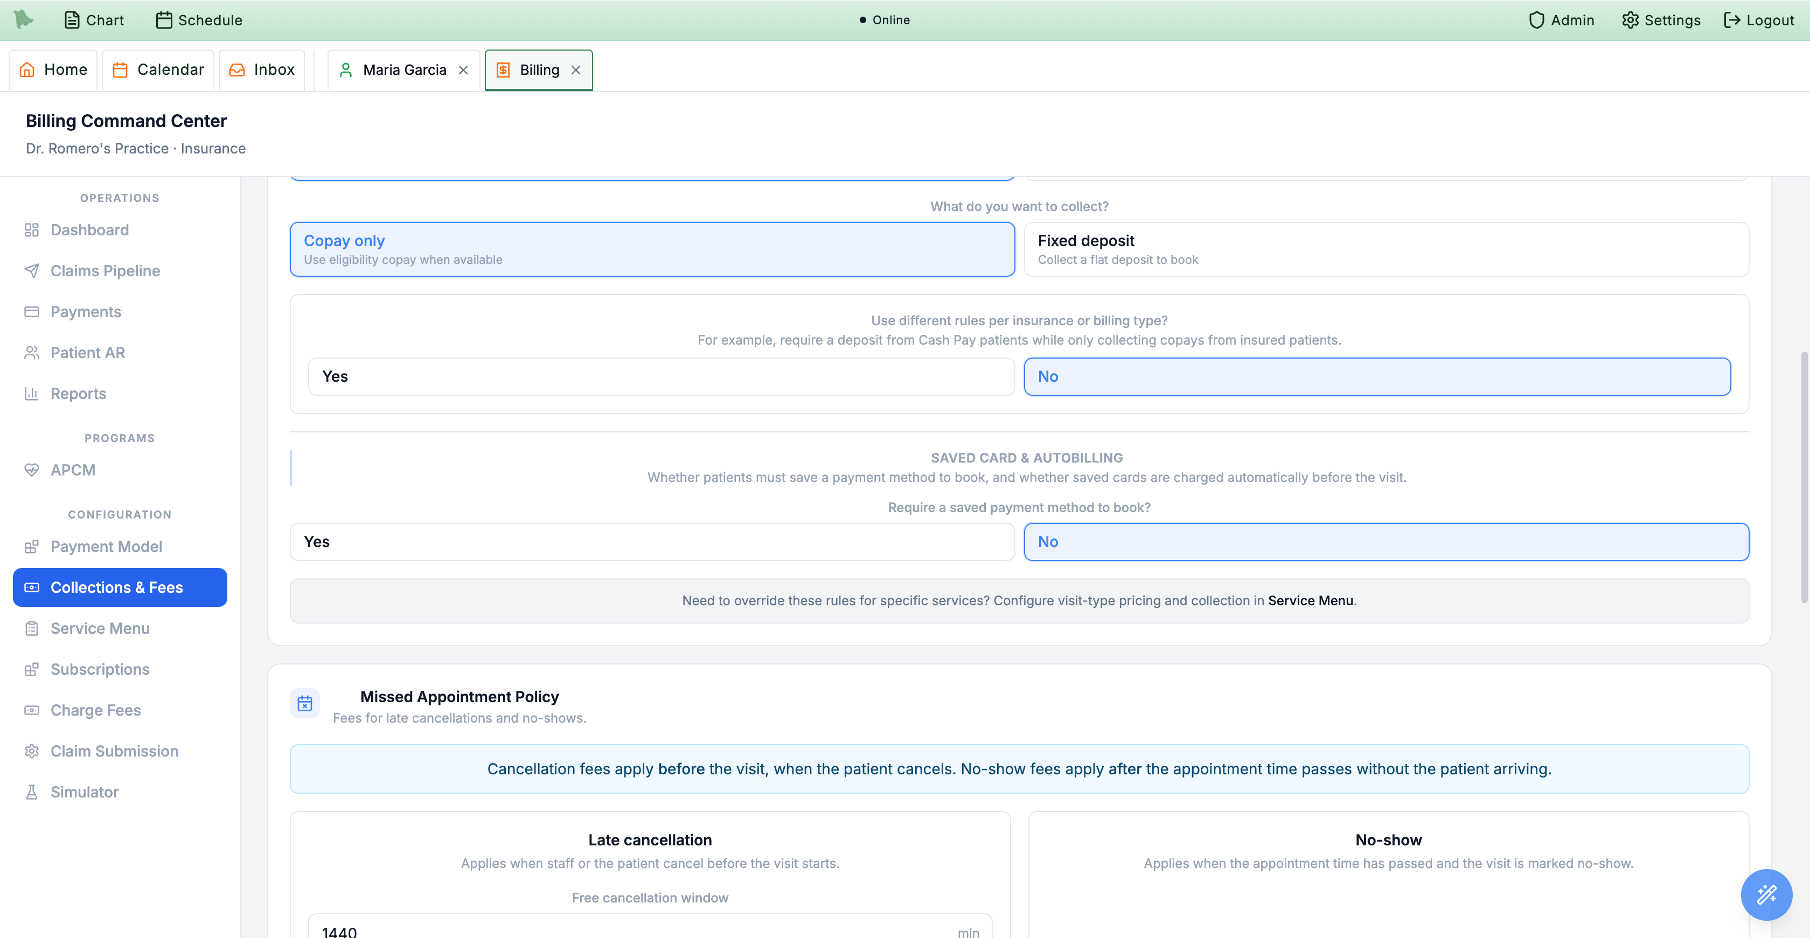Switch to the Calendar tab
Image resolution: width=1810 pixels, height=938 pixels.
click(158, 69)
